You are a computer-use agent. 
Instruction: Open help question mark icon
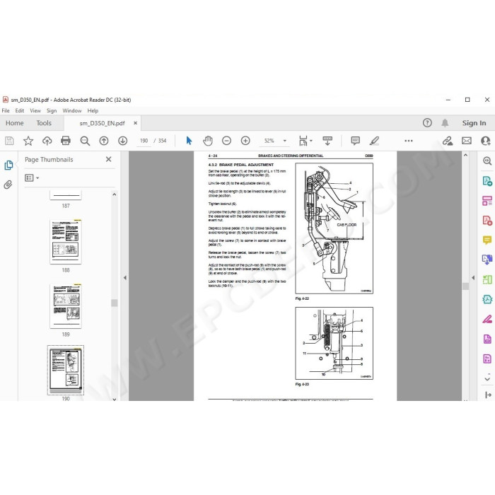(427, 123)
